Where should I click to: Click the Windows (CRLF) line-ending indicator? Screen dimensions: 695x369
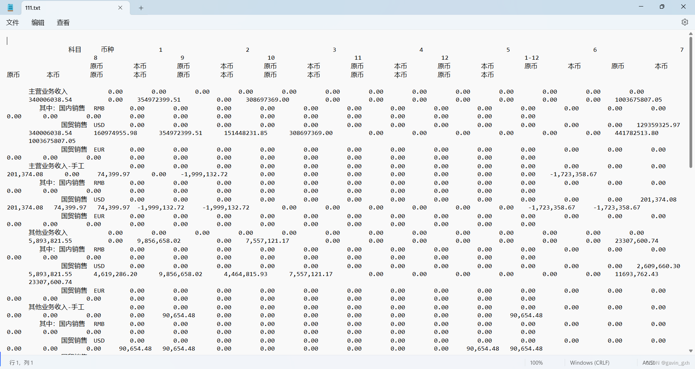(x=590, y=362)
